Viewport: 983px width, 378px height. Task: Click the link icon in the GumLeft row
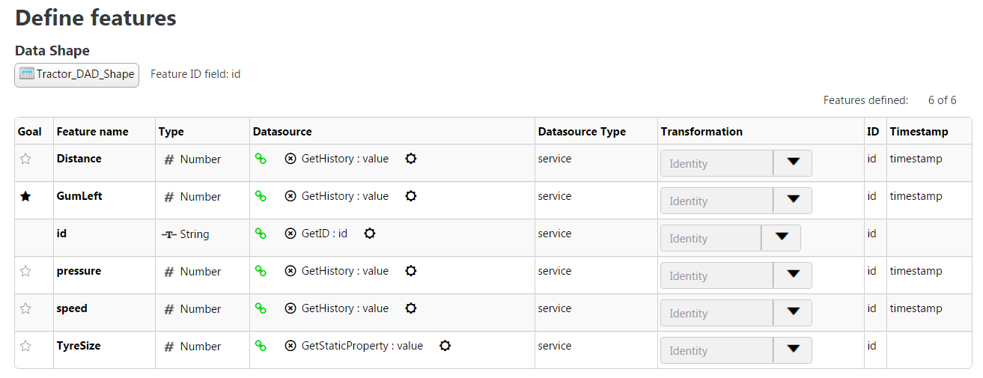[x=261, y=196]
